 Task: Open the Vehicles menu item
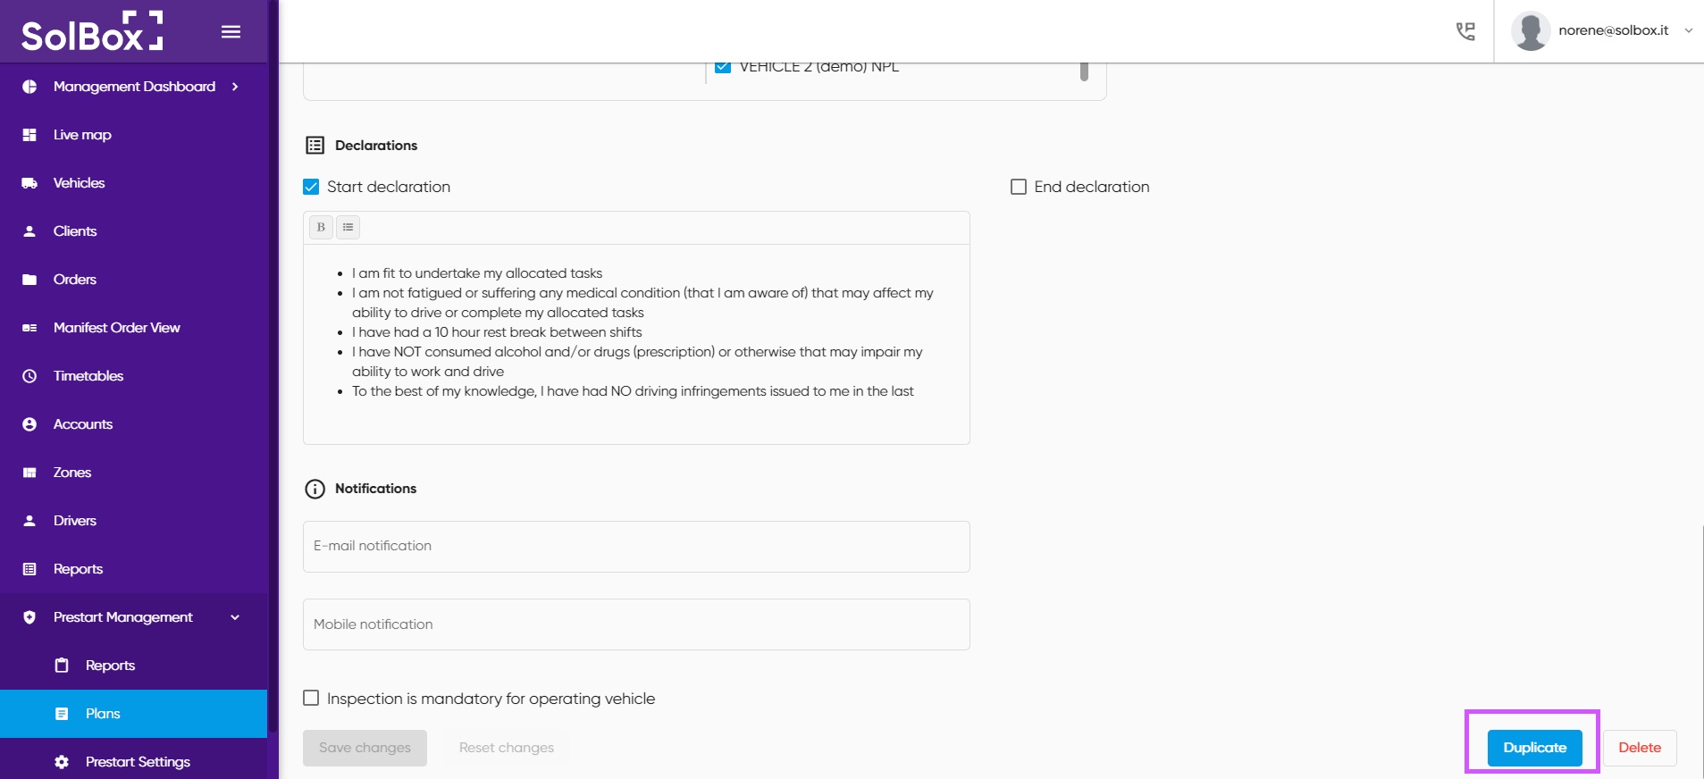(134, 183)
